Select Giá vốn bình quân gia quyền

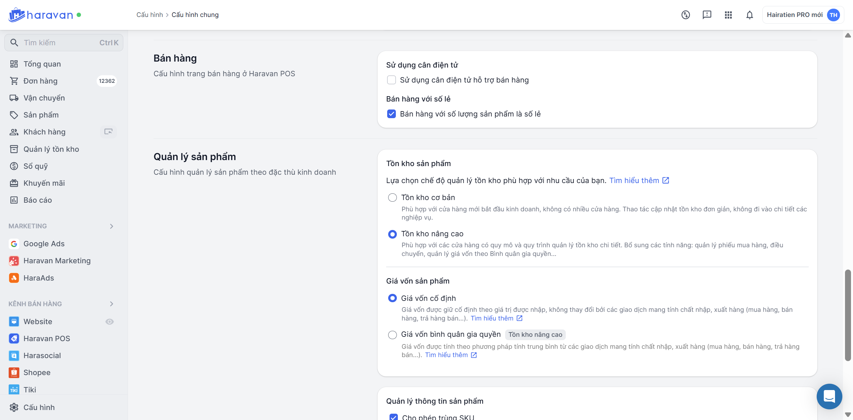click(x=393, y=334)
